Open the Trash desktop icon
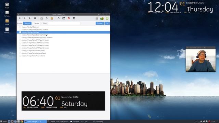219x123 pixels. pyautogui.click(x=7, y=5)
